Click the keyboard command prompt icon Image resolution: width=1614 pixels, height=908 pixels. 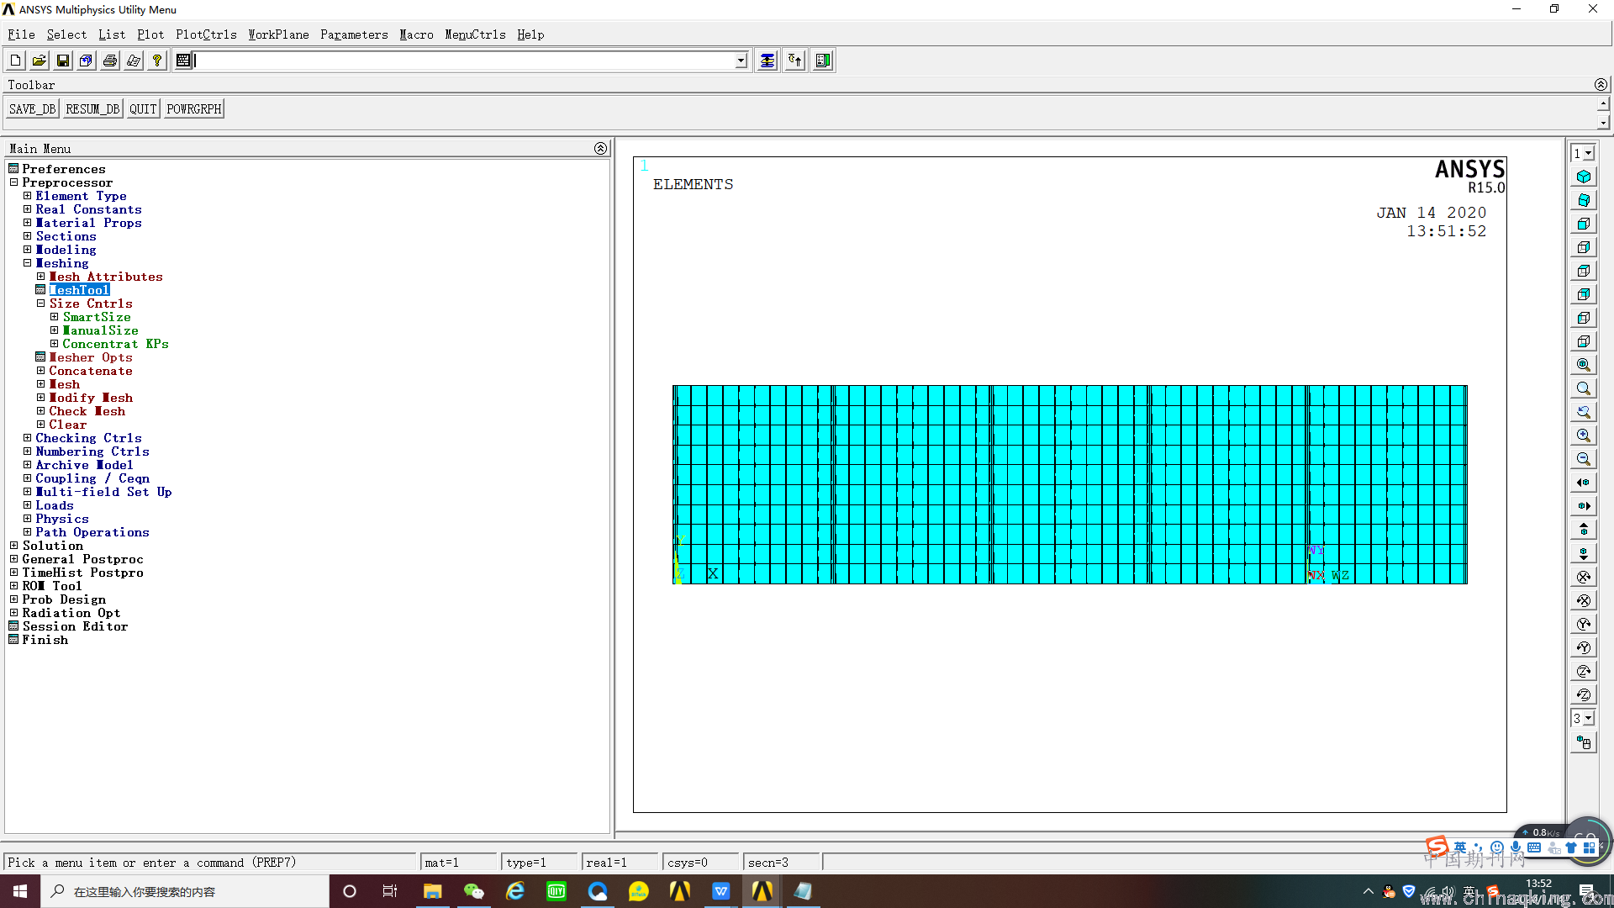183,61
